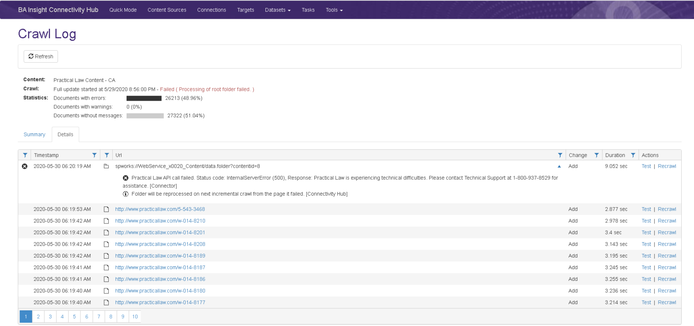Open Quick Mode in navbar
This screenshot has height=326, width=694.
coord(123,10)
